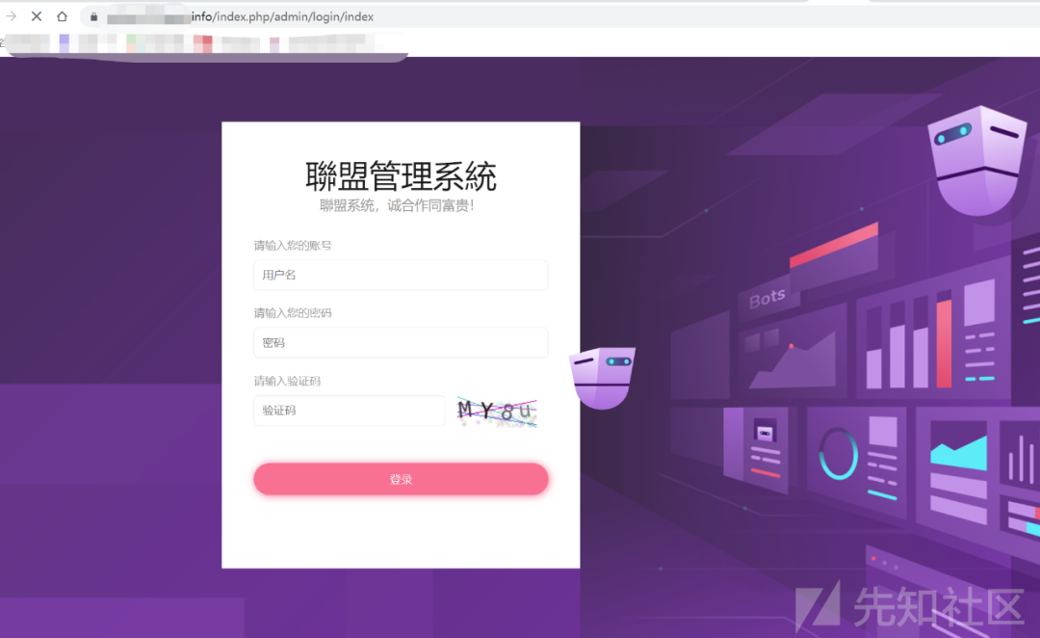Image resolution: width=1040 pixels, height=638 pixels.
Task: Stop page loading with the X icon
Action: point(36,16)
